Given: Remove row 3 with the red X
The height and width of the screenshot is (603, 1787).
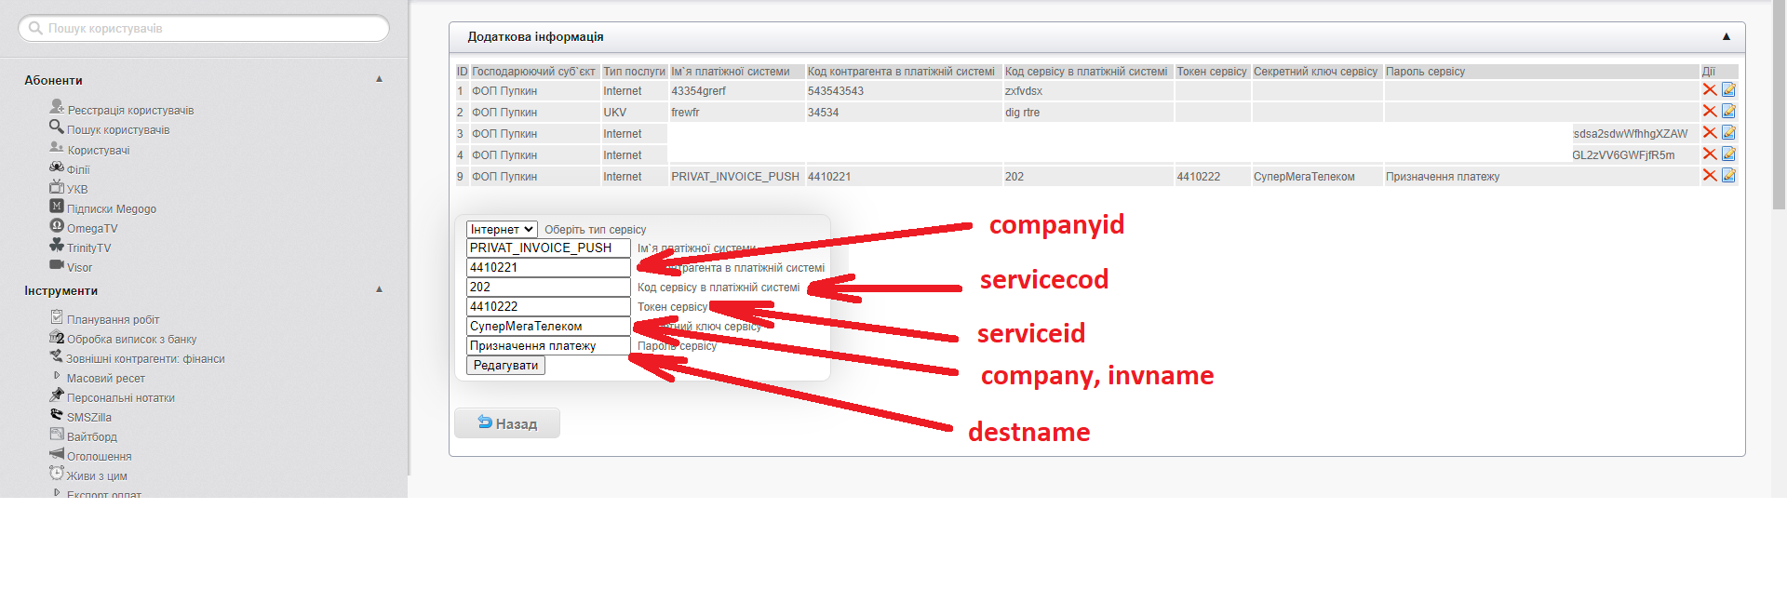Looking at the screenshot, I should coord(1709,133).
